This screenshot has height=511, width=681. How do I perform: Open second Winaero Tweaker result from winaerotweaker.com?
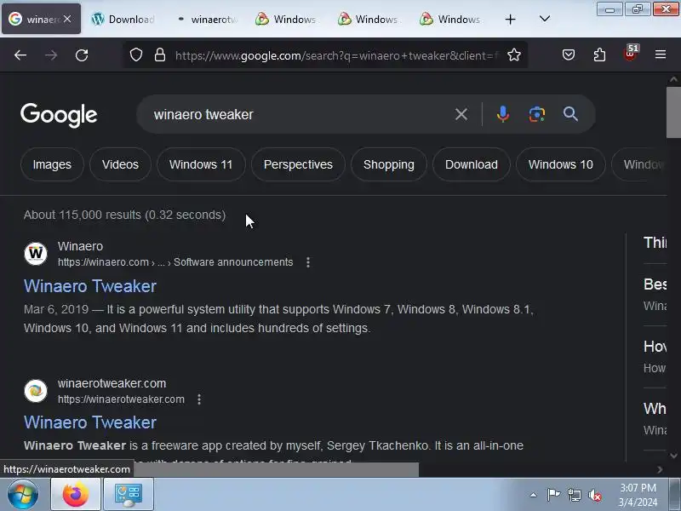90,422
